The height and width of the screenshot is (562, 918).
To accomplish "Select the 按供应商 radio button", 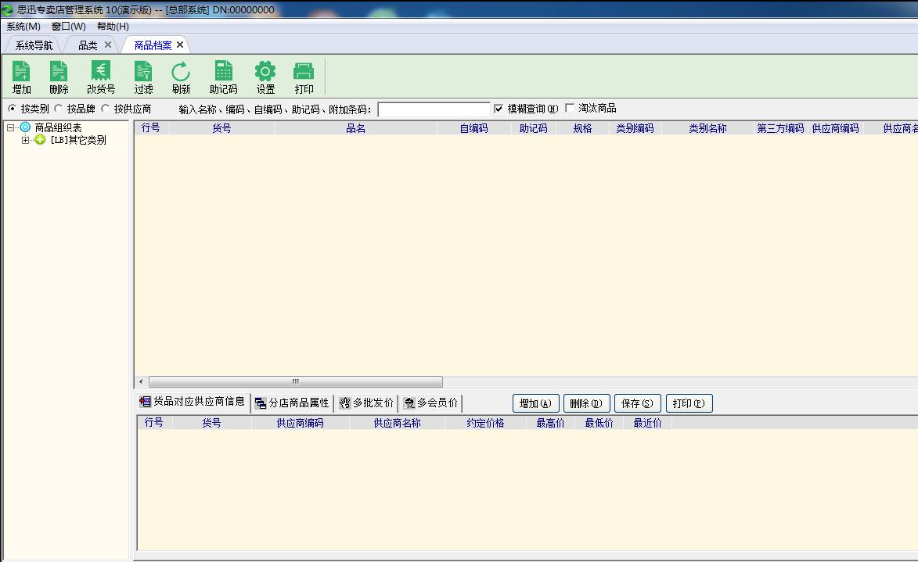I will [106, 109].
